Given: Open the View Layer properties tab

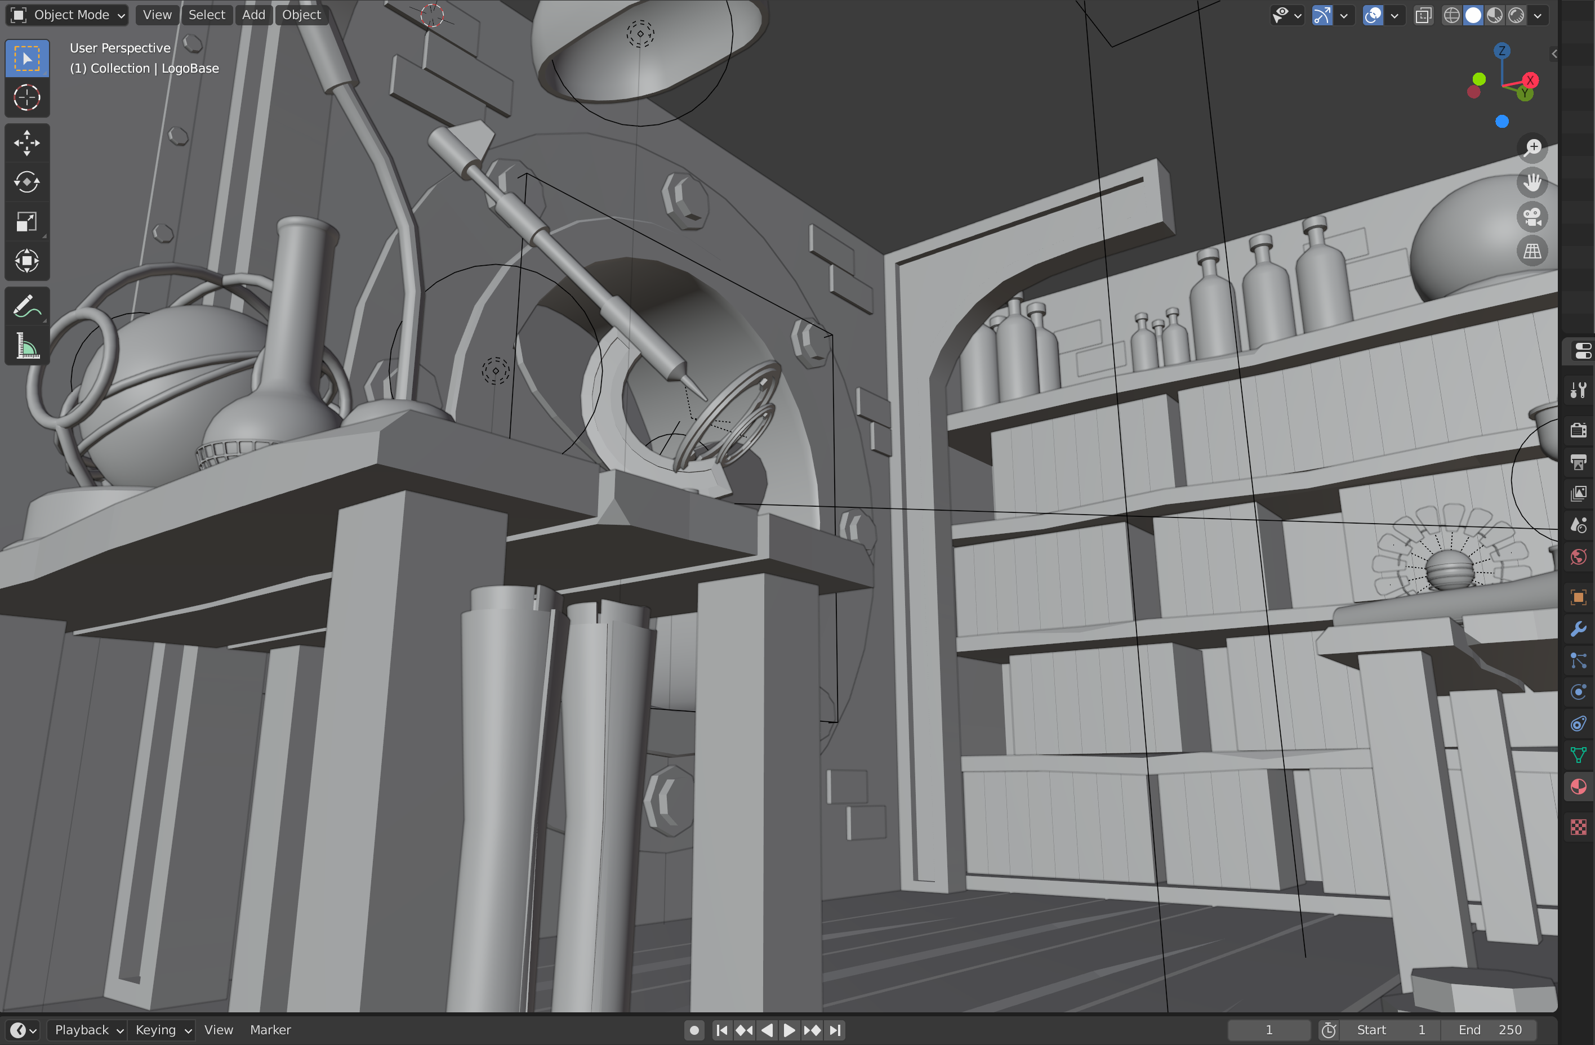Looking at the screenshot, I should (1578, 494).
